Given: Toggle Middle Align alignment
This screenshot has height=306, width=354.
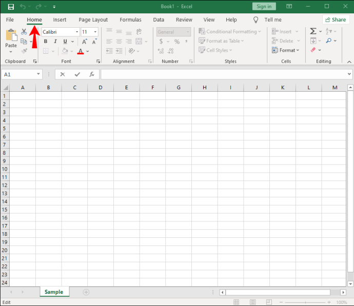Looking at the screenshot, I should tap(119, 32).
